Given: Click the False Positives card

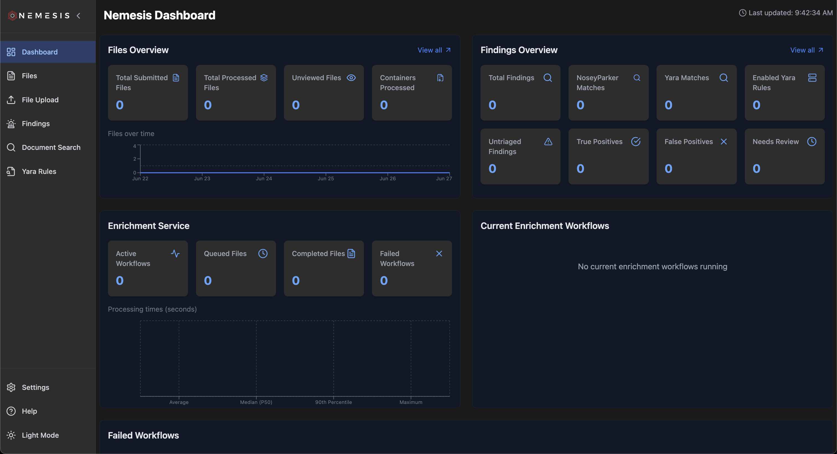Looking at the screenshot, I should (696, 156).
